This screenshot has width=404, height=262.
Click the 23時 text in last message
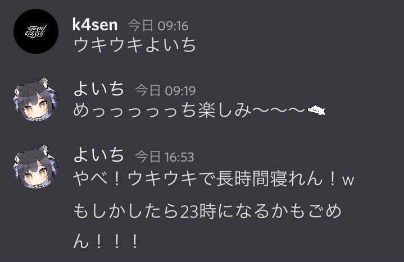pyautogui.click(x=198, y=211)
